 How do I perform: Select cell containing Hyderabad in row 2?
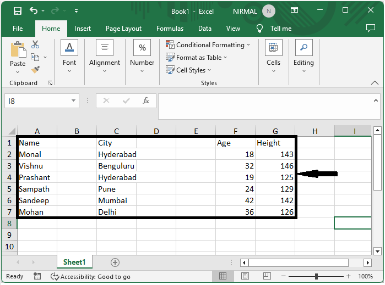pyautogui.click(x=117, y=155)
